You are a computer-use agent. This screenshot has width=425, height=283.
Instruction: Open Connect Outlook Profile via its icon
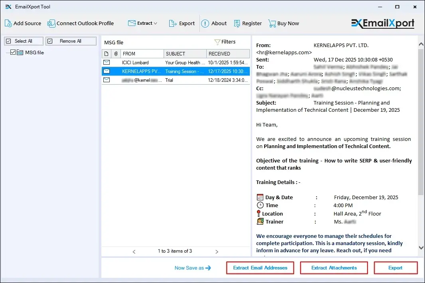(x=51, y=23)
